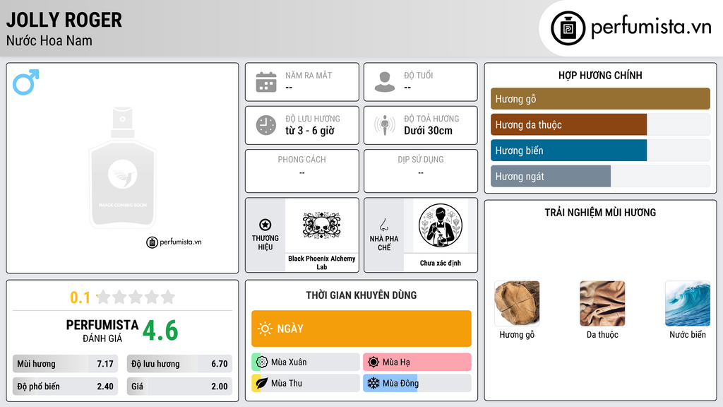Select the orange Ngày time bar
The image size is (723, 407).
point(361,329)
